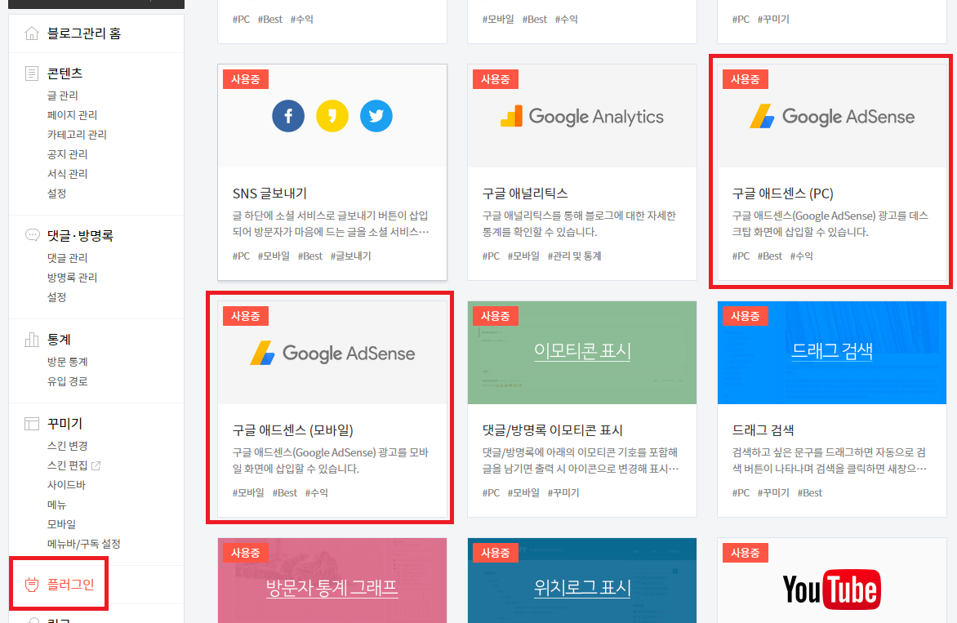Click the 콘텐츠 section heading
Screen dimensions: 957x623
click(65, 73)
